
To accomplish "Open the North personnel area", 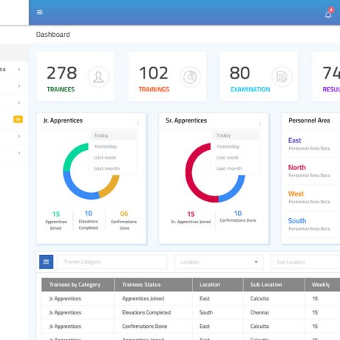I will pos(297,167).
